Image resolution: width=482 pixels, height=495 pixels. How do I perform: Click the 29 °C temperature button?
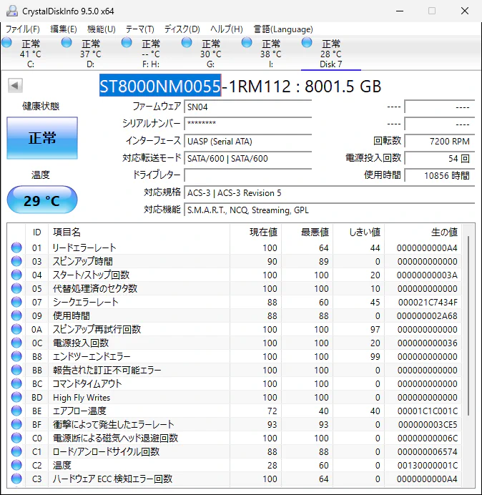42,200
